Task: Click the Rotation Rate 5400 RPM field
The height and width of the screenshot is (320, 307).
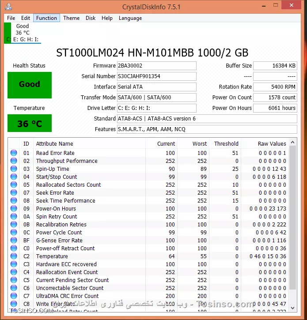Action: tap(275, 87)
